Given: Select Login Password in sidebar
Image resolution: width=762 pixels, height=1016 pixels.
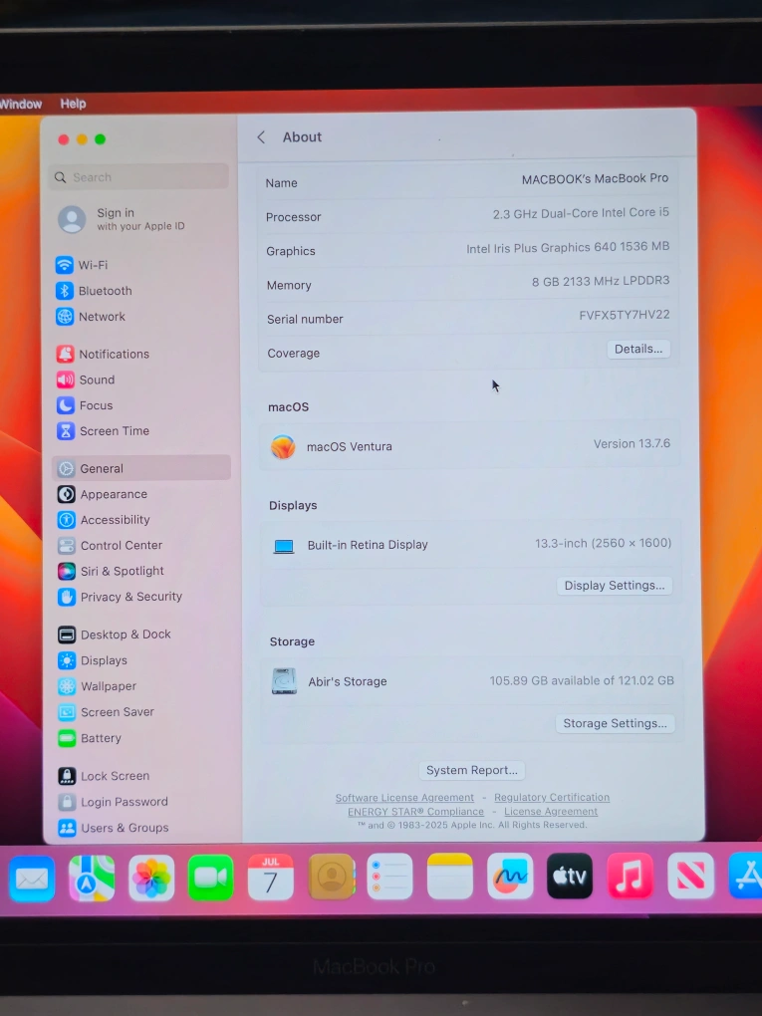Looking at the screenshot, I should point(114,802).
